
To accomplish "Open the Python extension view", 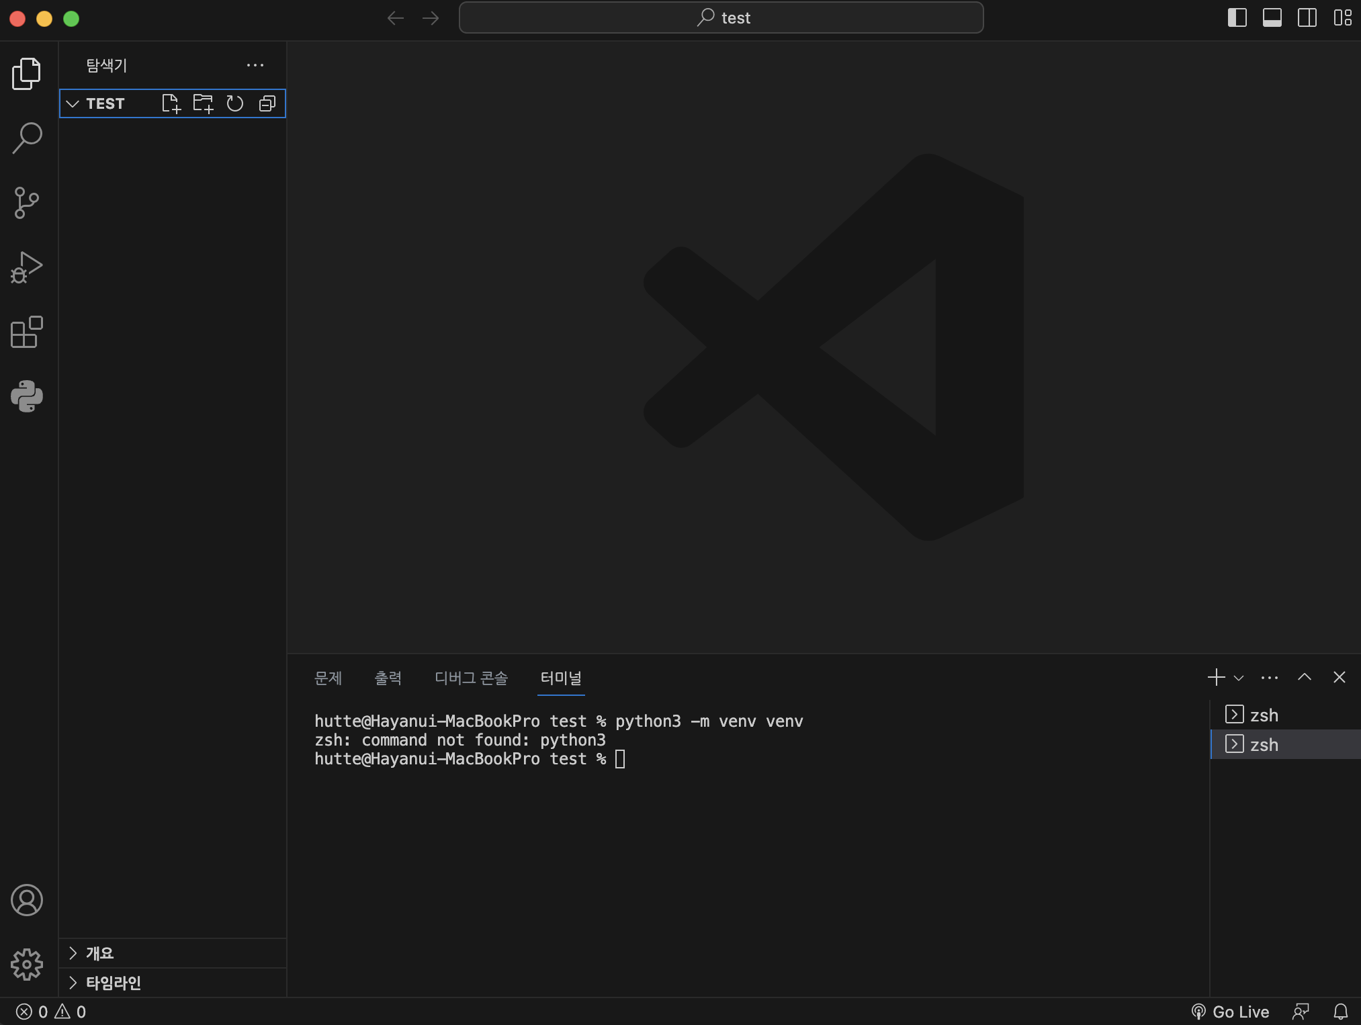I will (27, 396).
